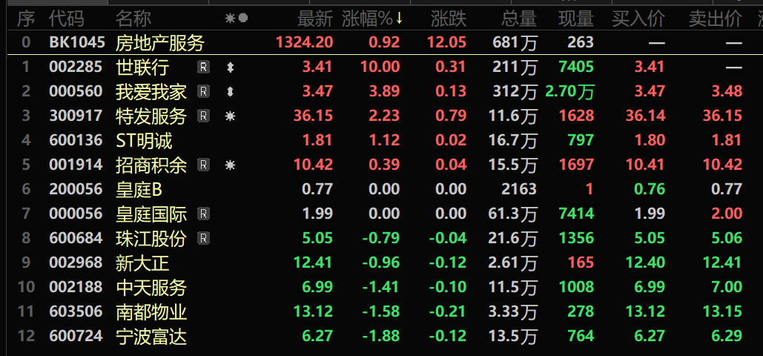Click the R badge next to 皇庭国际

pyautogui.click(x=204, y=214)
